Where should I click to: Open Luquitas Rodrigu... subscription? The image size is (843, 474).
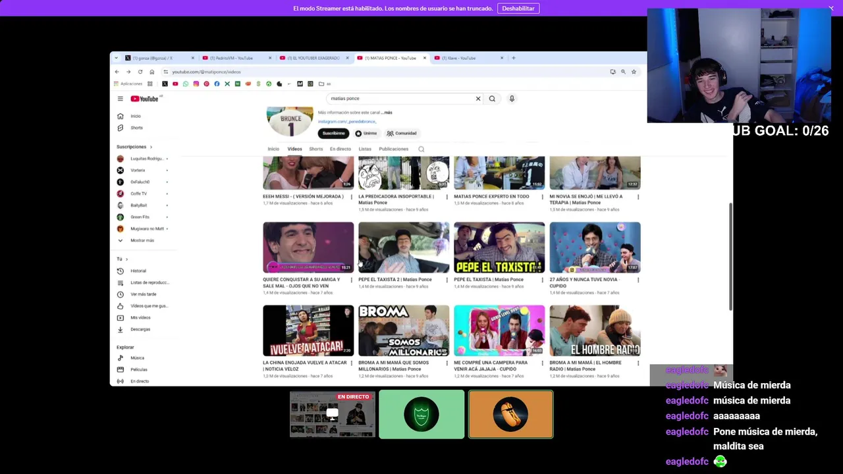[x=142, y=159]
